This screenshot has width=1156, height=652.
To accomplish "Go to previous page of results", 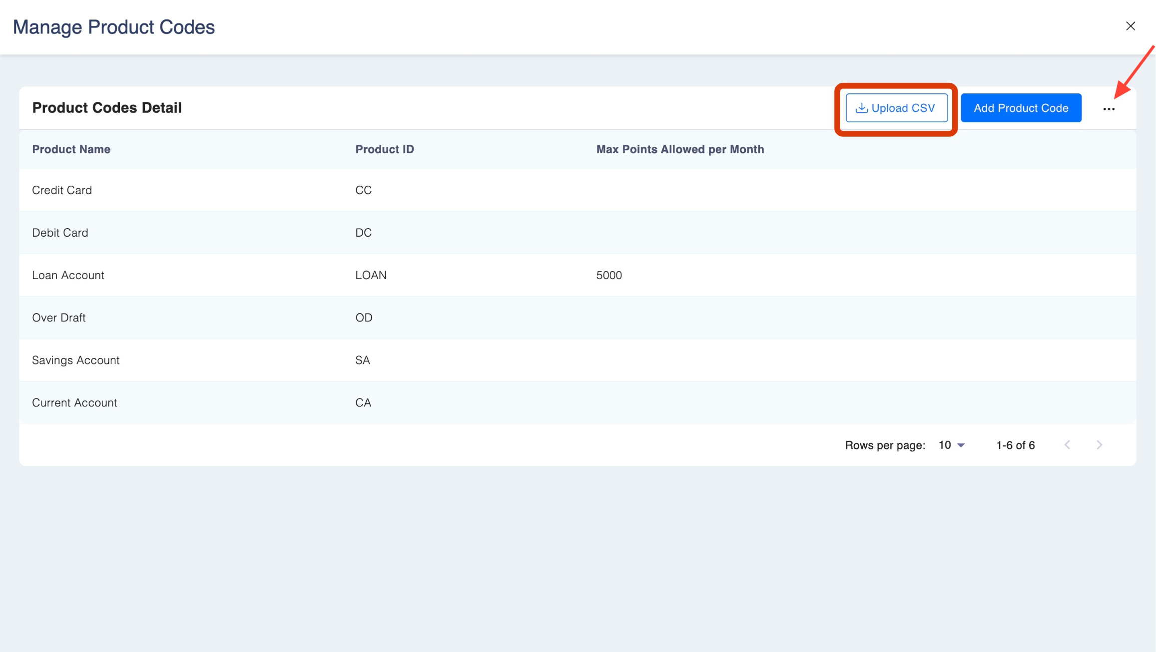I will click(1067, 445).
